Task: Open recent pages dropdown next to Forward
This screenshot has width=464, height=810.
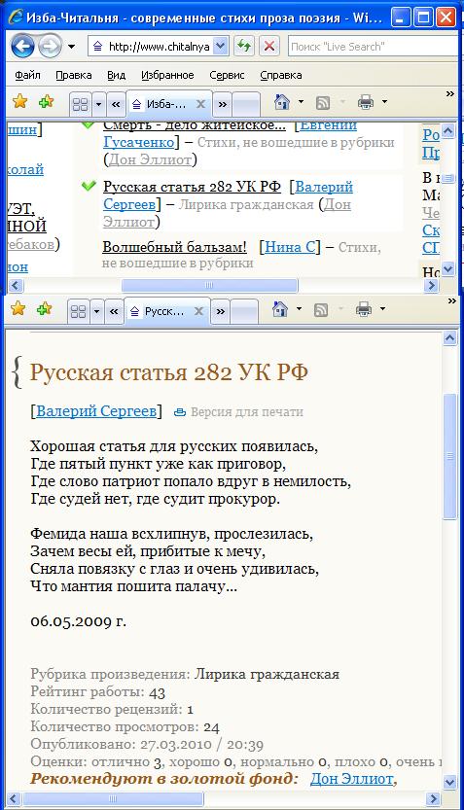Action: click(71, 47)
